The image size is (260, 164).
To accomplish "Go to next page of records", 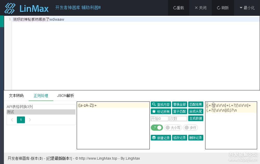I will coord(30,120).
